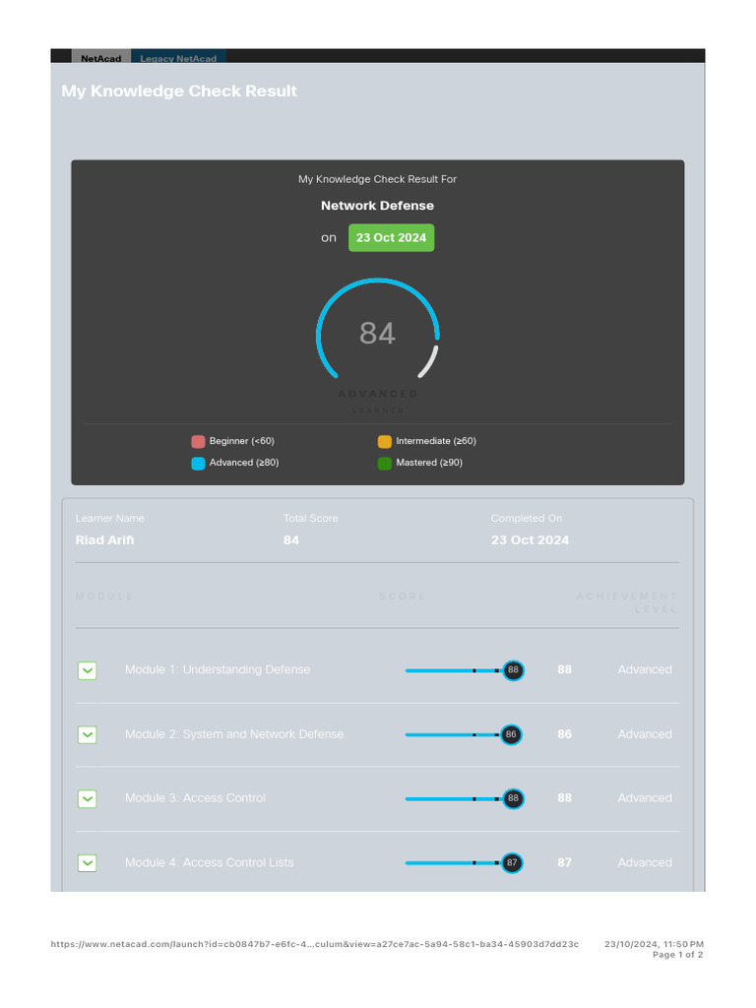756x1008 pixels.
Task: Click Module 1 score slider knob showing 88
Action: pos(513,670)
